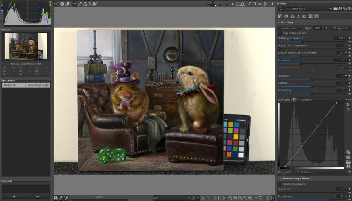Adjust the Contrast slider
The image size is (352, 201).
312,86
